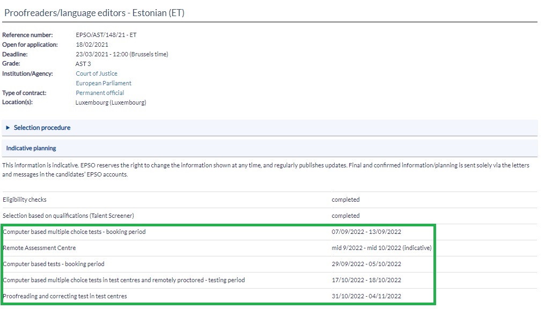
Task: Select the Computer based tests - booking period row
Action: point(54,264)
